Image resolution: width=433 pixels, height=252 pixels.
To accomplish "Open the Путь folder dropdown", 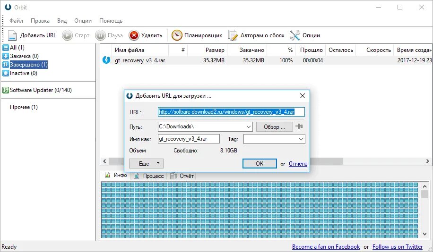I will coord(249,127).
